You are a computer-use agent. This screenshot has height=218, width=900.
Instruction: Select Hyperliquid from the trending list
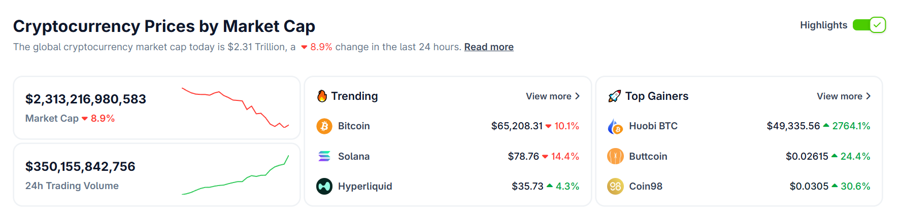click(365, 187)
